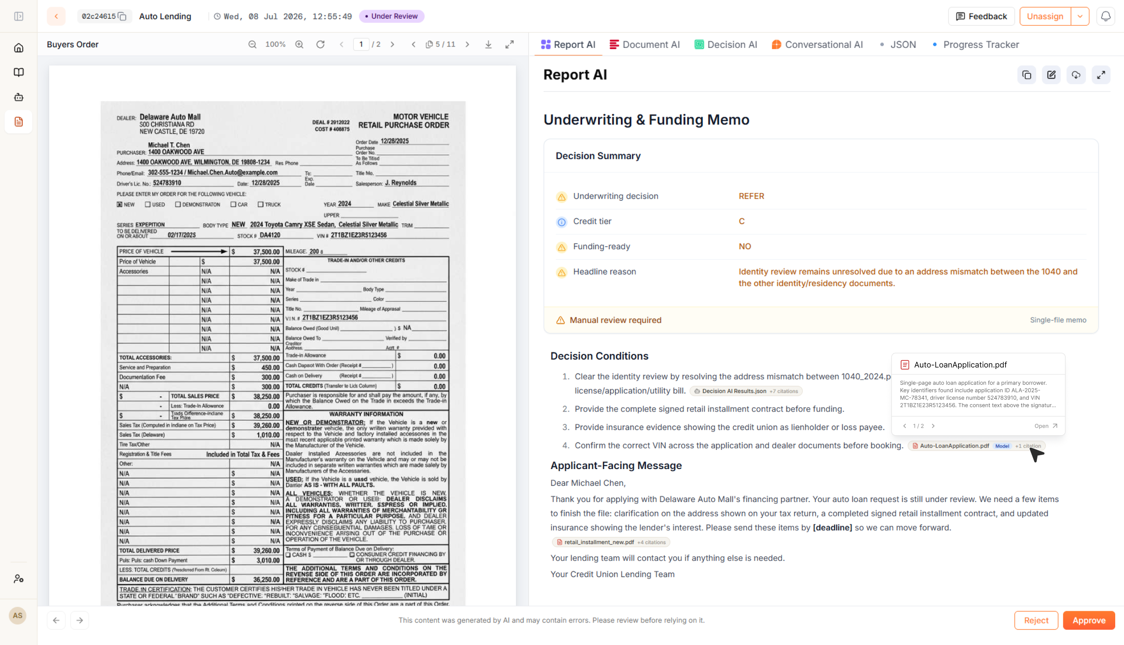Image resolution: width=1124 pixels, height=645 pixels.
Task: Open the Home sidebar icon
Action: pyautogui.click(x=18, y=48)
